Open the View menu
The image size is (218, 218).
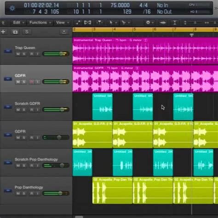(x=62, y=23)
